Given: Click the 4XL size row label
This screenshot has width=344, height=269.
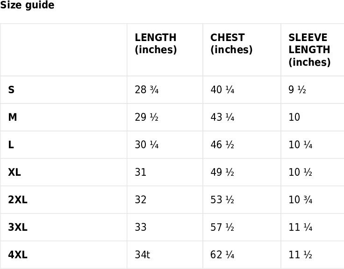Looking at the screenshot, I should tap(18, 255).
